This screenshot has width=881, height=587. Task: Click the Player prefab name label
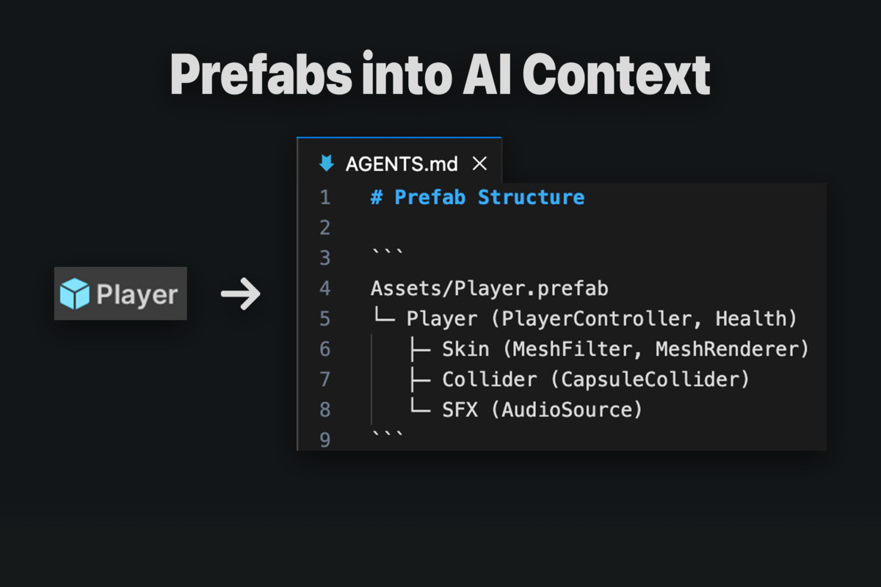(x=137, y=295)
